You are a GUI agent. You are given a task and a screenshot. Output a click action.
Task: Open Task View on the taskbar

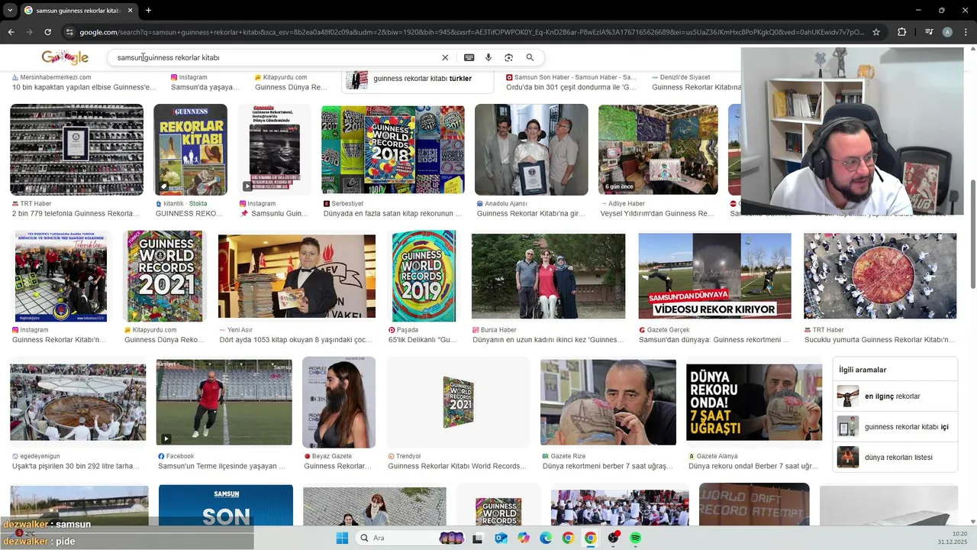(x=477, y=538)
